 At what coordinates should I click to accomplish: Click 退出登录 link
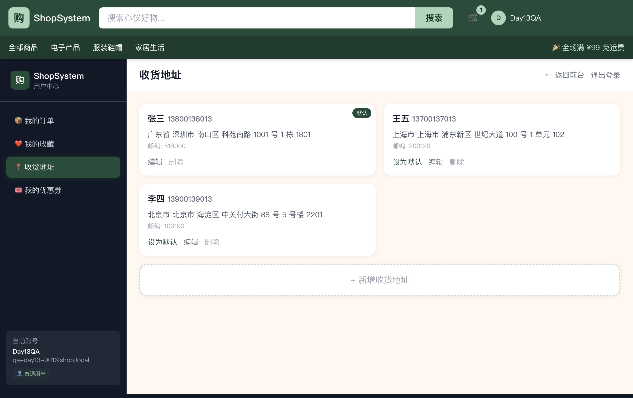tap(606, 75)
